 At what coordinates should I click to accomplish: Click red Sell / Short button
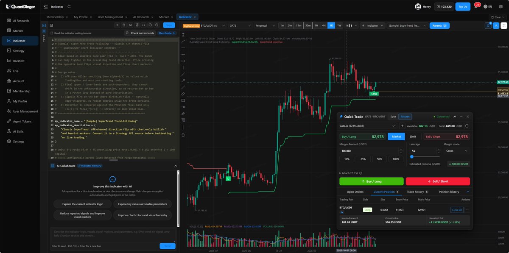click(438, 181)
